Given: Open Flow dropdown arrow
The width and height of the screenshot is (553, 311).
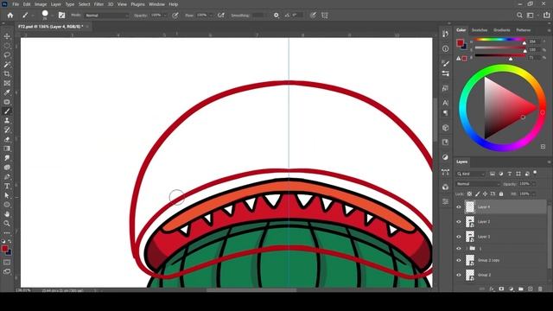Looking at the screenshot, I should (211, 16).
